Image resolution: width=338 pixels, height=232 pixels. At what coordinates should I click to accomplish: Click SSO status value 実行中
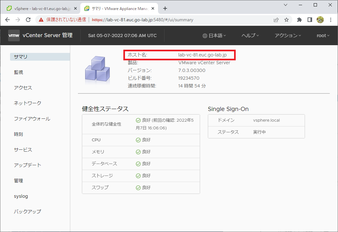(x=259, y=132)
